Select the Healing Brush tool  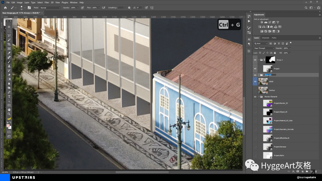tap(9, 57)
